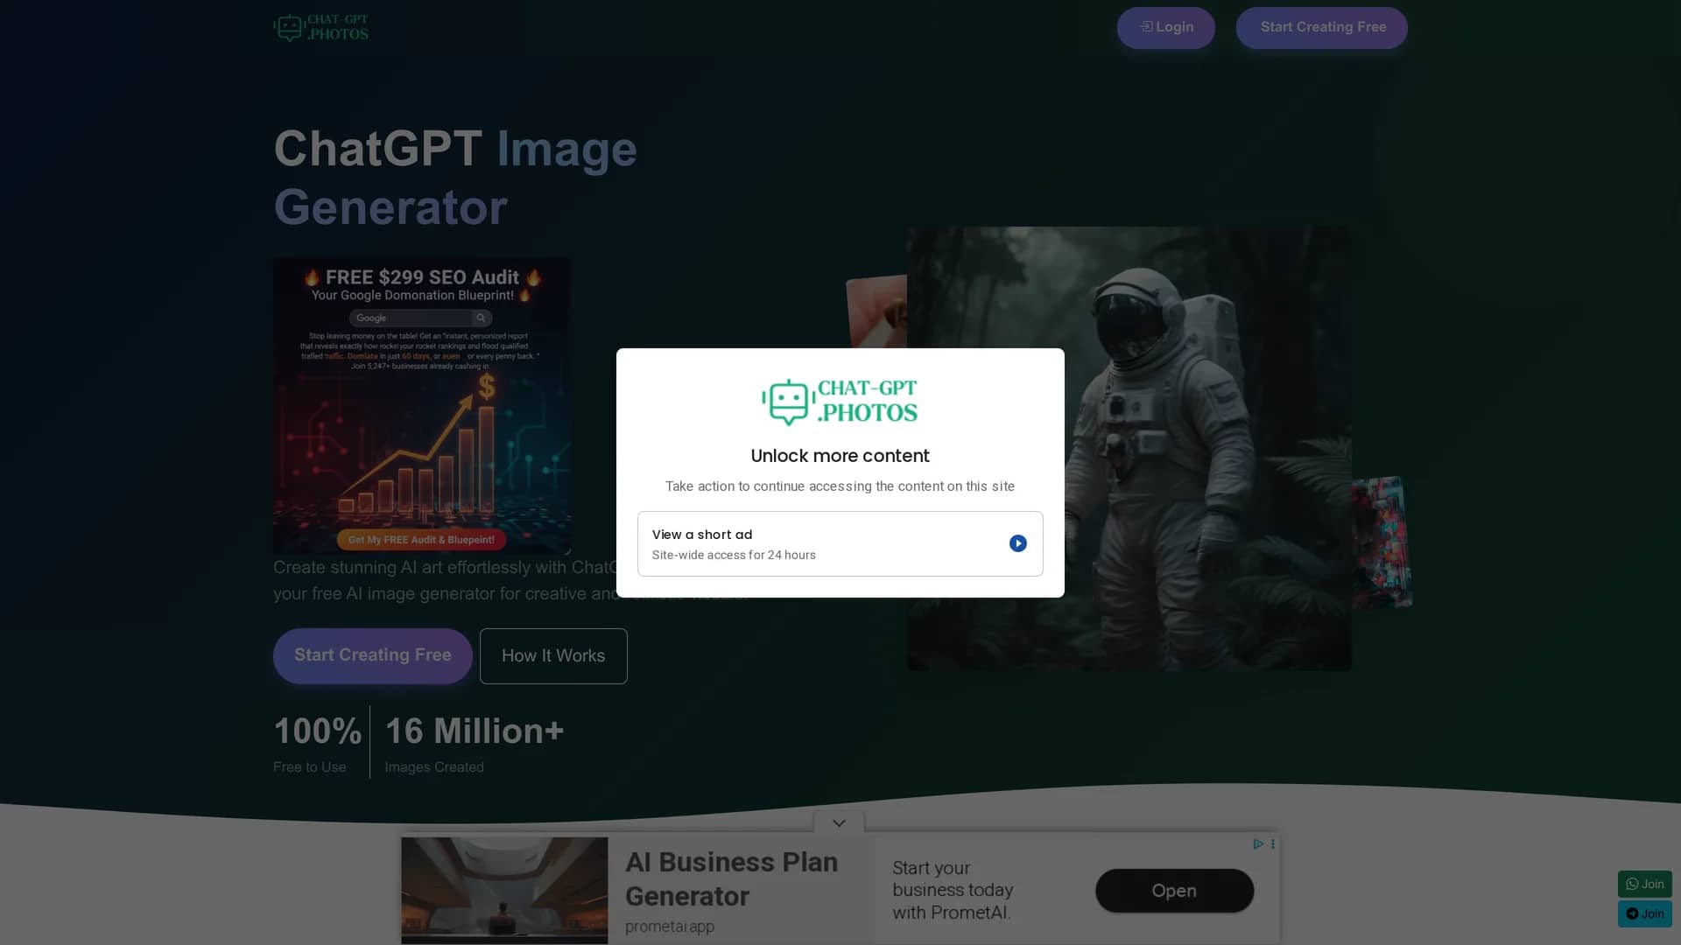Join via the Telegram Join button
This screenshot has width=1681, height=945.
(x=1644, y=913)
